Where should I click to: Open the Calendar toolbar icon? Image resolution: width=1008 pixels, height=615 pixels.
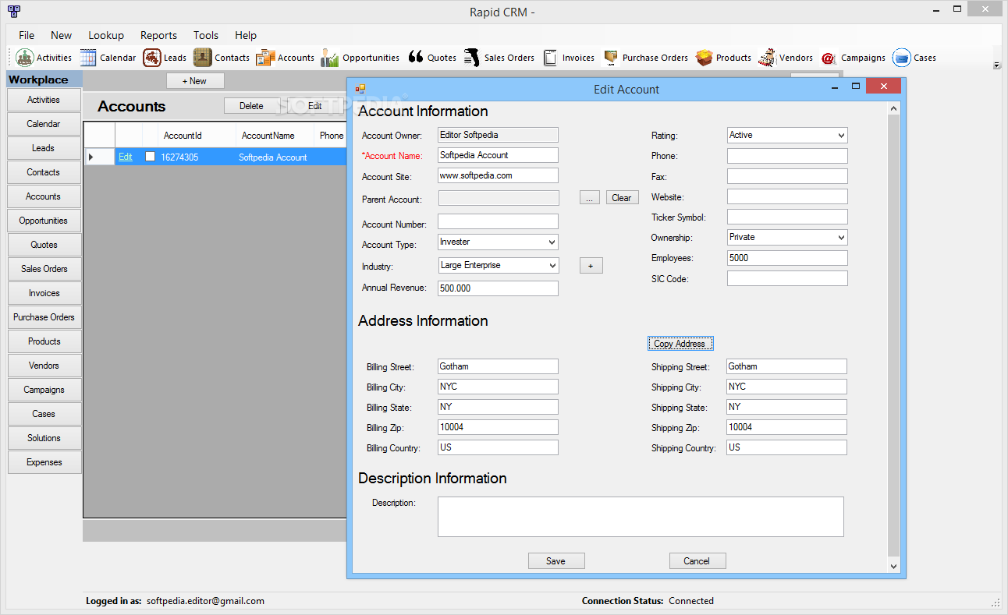click(108, 58)
